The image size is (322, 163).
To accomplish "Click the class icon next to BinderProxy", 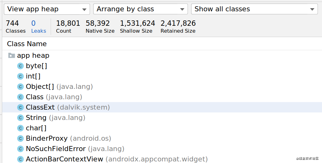I will pos(20,139).
